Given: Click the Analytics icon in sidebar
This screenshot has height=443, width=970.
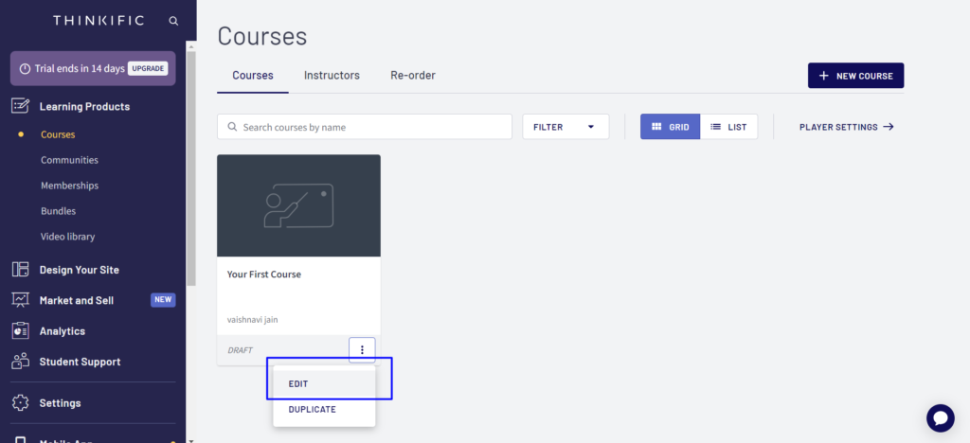Looking at the screenshot, I should (20, 331).
